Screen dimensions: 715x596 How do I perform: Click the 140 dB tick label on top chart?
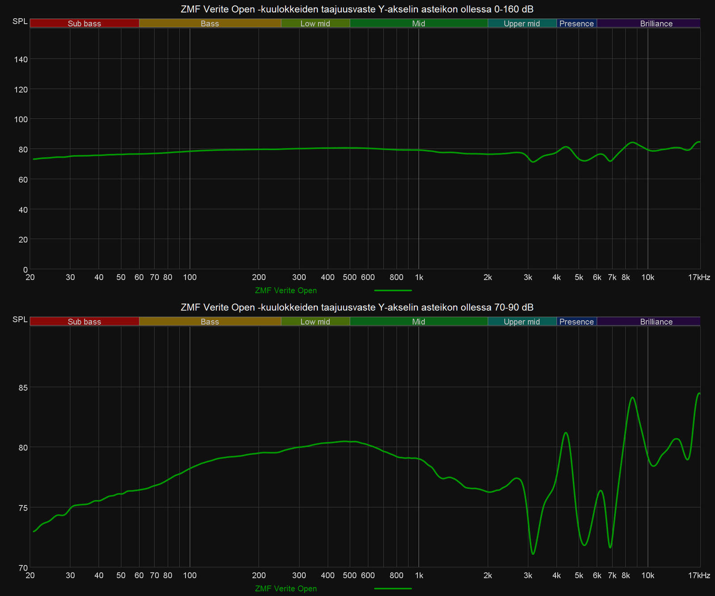21,59
